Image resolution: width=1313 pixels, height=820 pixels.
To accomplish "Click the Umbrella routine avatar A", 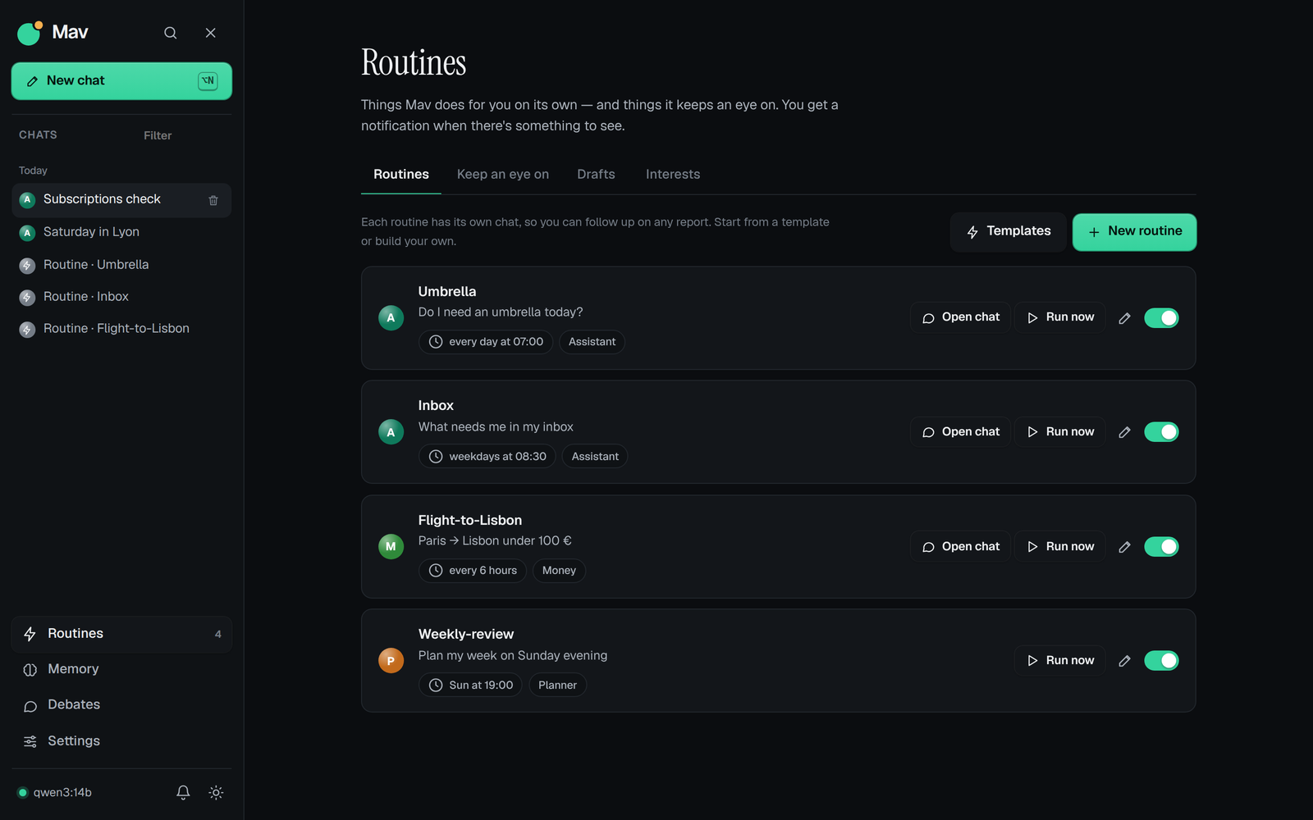I will coord(391,317).
